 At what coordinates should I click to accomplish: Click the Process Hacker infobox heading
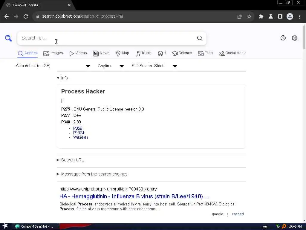(x=83, y=92)
